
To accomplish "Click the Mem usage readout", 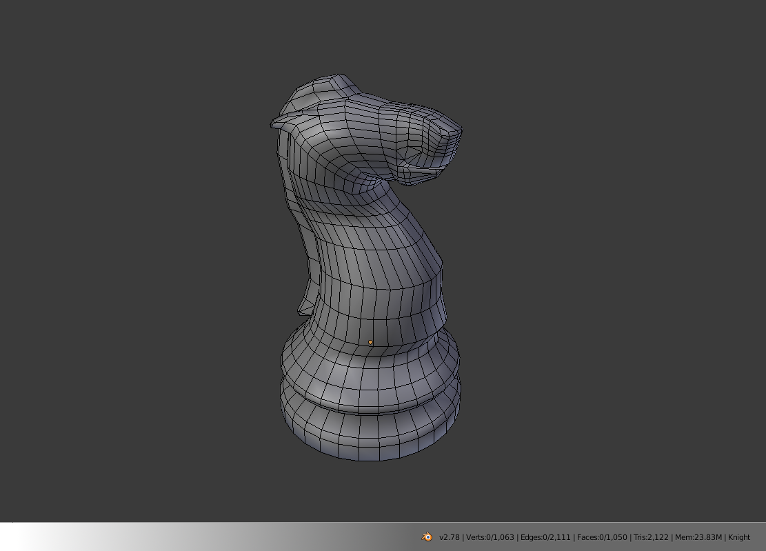I will click(x=698, y=537).
